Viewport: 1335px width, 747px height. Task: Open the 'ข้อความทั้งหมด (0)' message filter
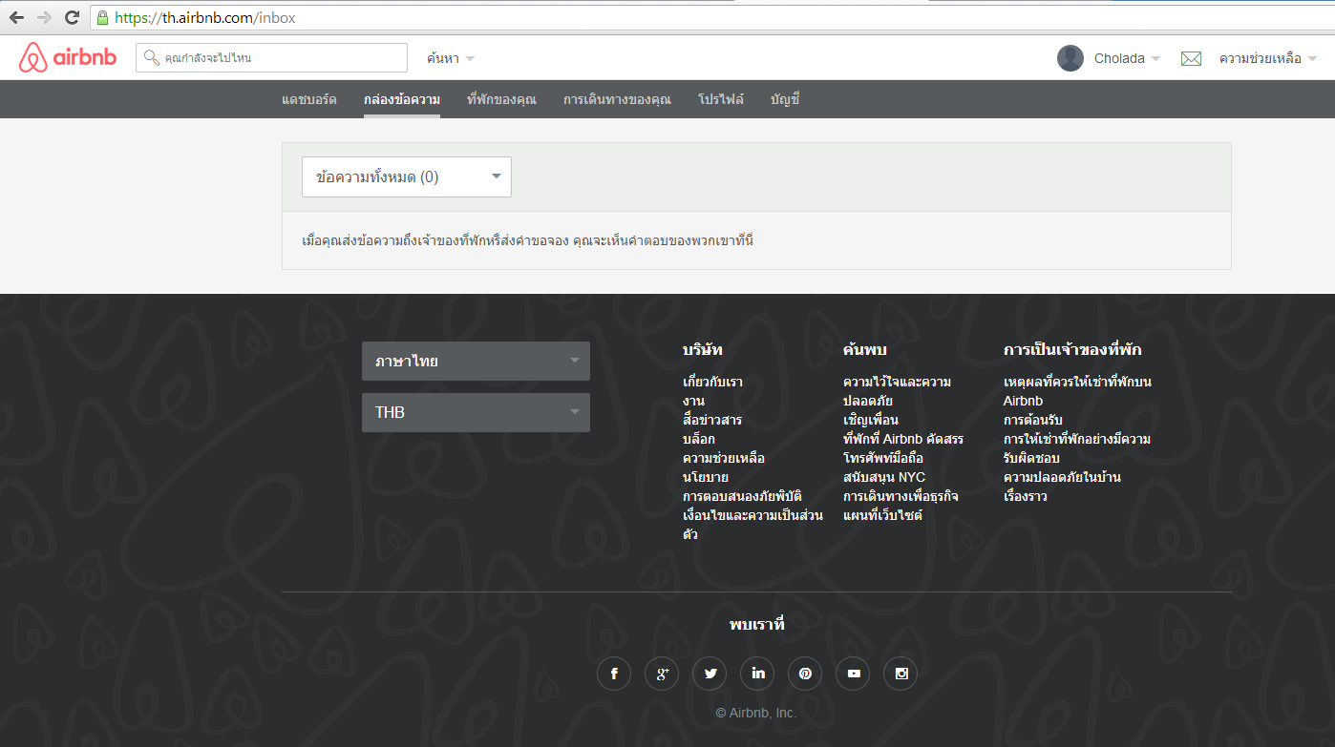pyautogui.click(x=407, y=177)
